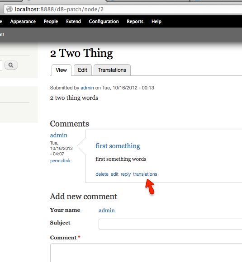242x262 pixels.
Task: Click the browser URL address field
Action: coord(123,9)
